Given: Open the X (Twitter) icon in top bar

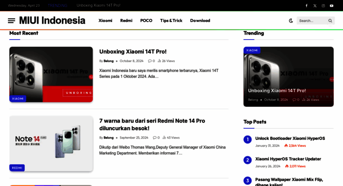Looking at the screenshot, I should coord(315,6).
